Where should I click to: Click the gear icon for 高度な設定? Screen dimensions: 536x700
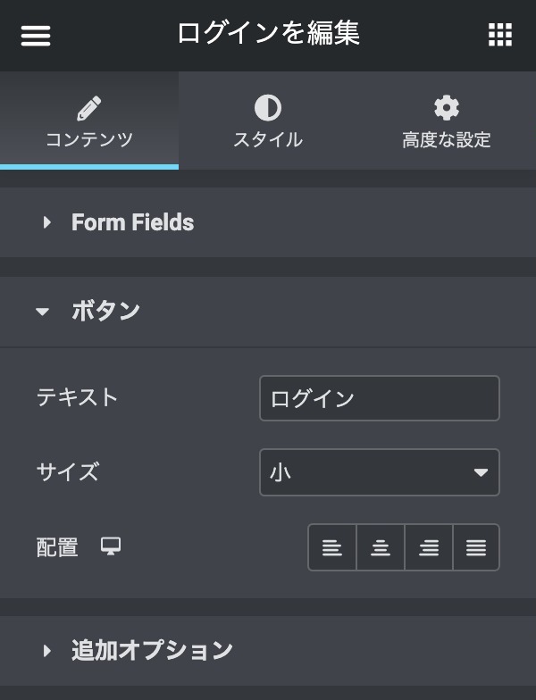[446, 109]
